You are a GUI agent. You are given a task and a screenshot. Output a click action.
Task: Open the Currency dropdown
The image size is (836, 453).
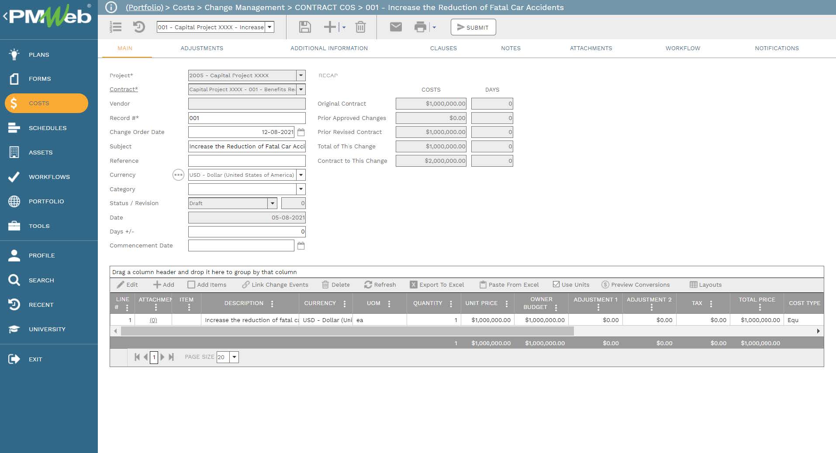click(301, 175)
